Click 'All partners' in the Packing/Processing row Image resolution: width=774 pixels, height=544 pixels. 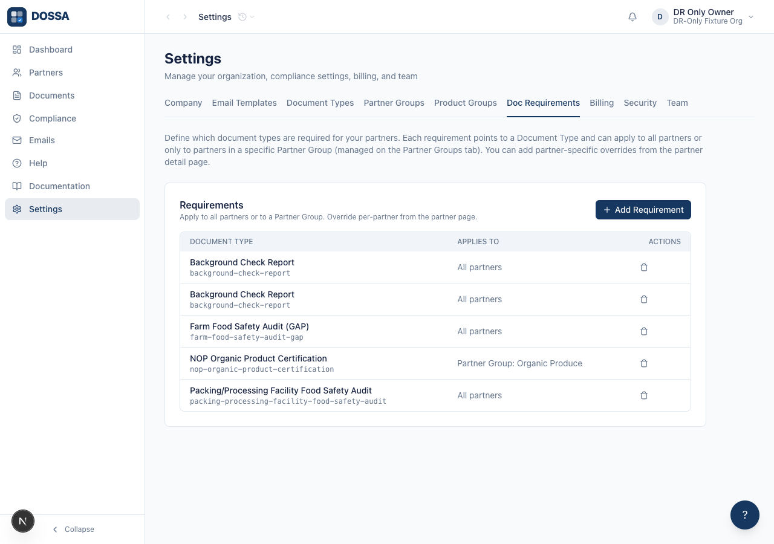[x=480, y=395]
